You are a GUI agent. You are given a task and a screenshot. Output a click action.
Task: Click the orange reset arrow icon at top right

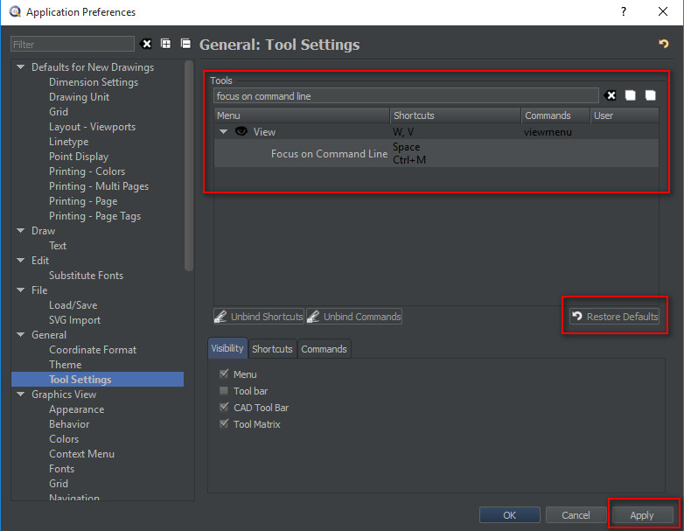coord(664,44)
